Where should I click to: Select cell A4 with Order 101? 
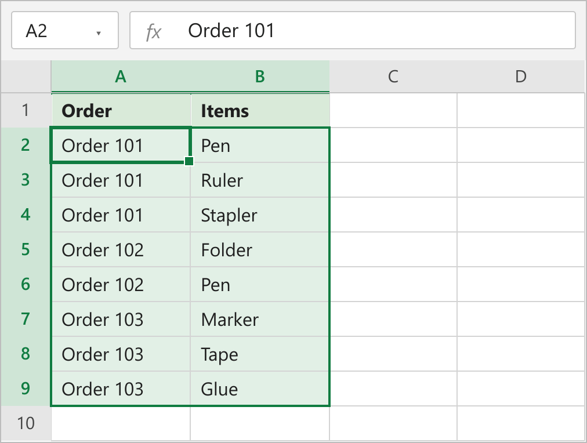coord(121,215)
